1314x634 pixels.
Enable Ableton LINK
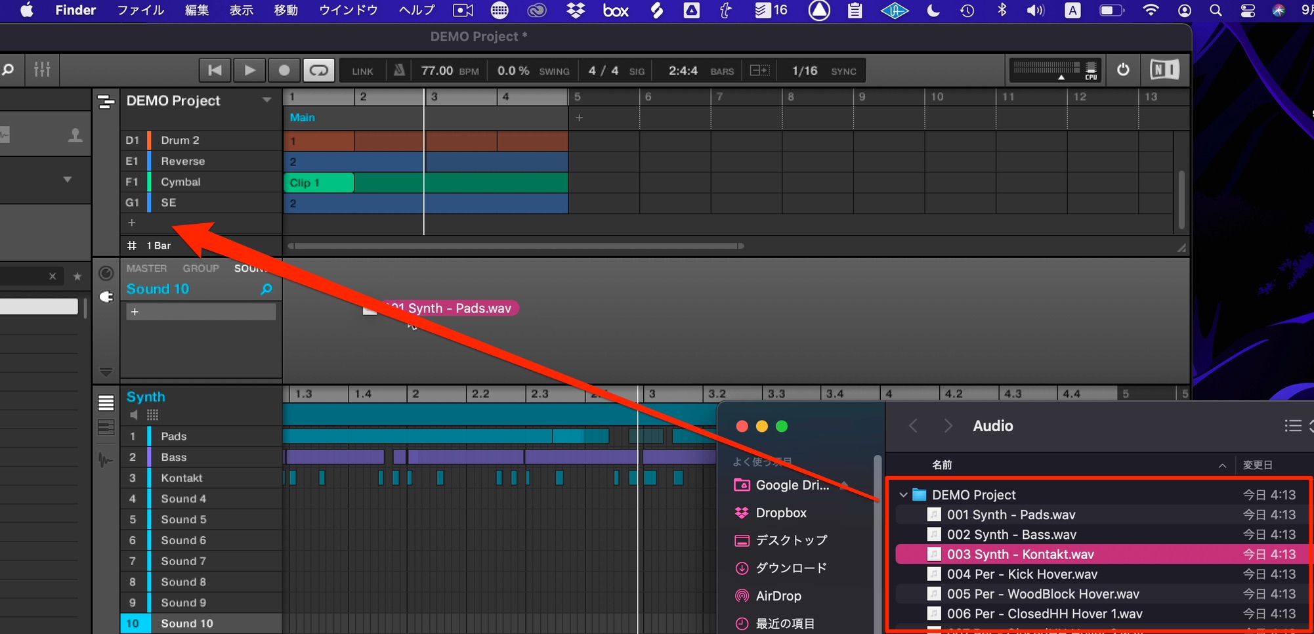click(362, 71)
